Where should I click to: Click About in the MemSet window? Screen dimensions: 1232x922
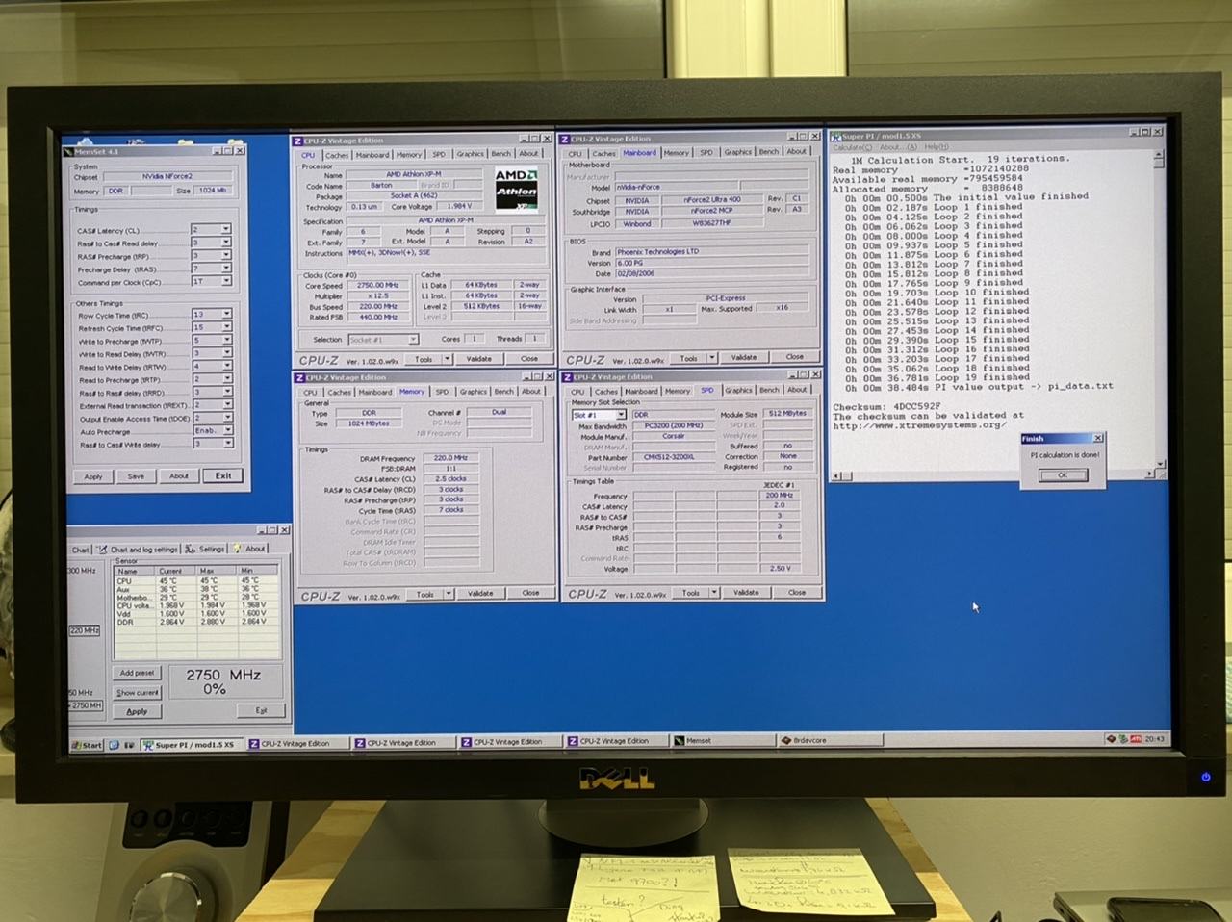click(x=179, y=475)
